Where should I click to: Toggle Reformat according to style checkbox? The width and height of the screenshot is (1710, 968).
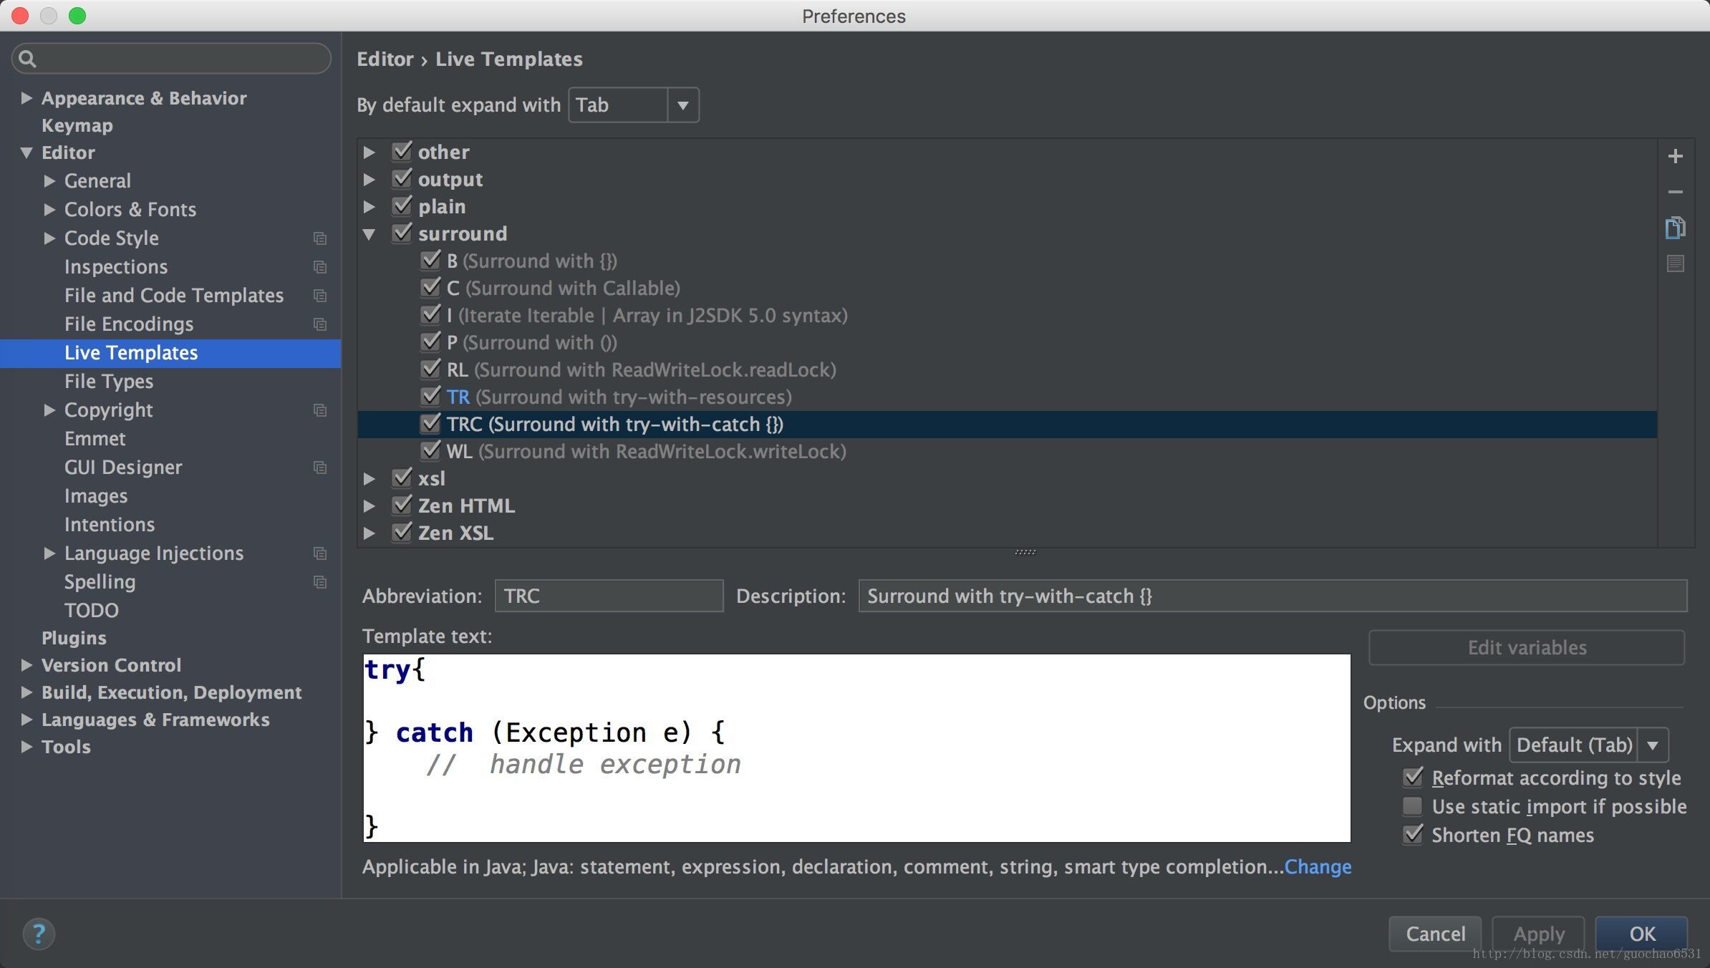point(1413,777)
